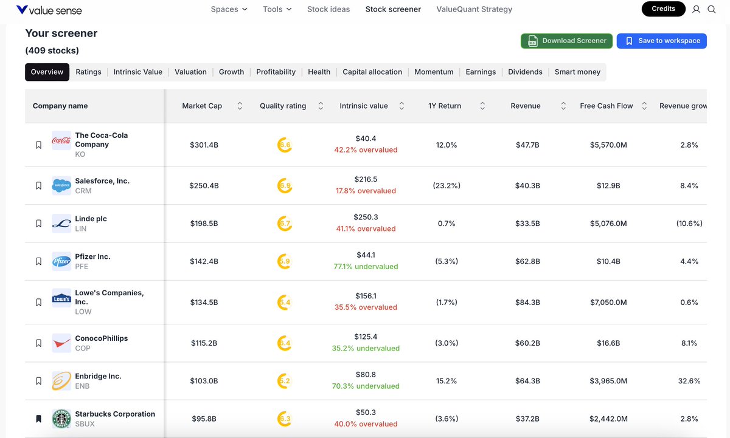The image size is (730, 438).
Task: Sort by Intrinsic value column arrows
Action: click(401, 106)
